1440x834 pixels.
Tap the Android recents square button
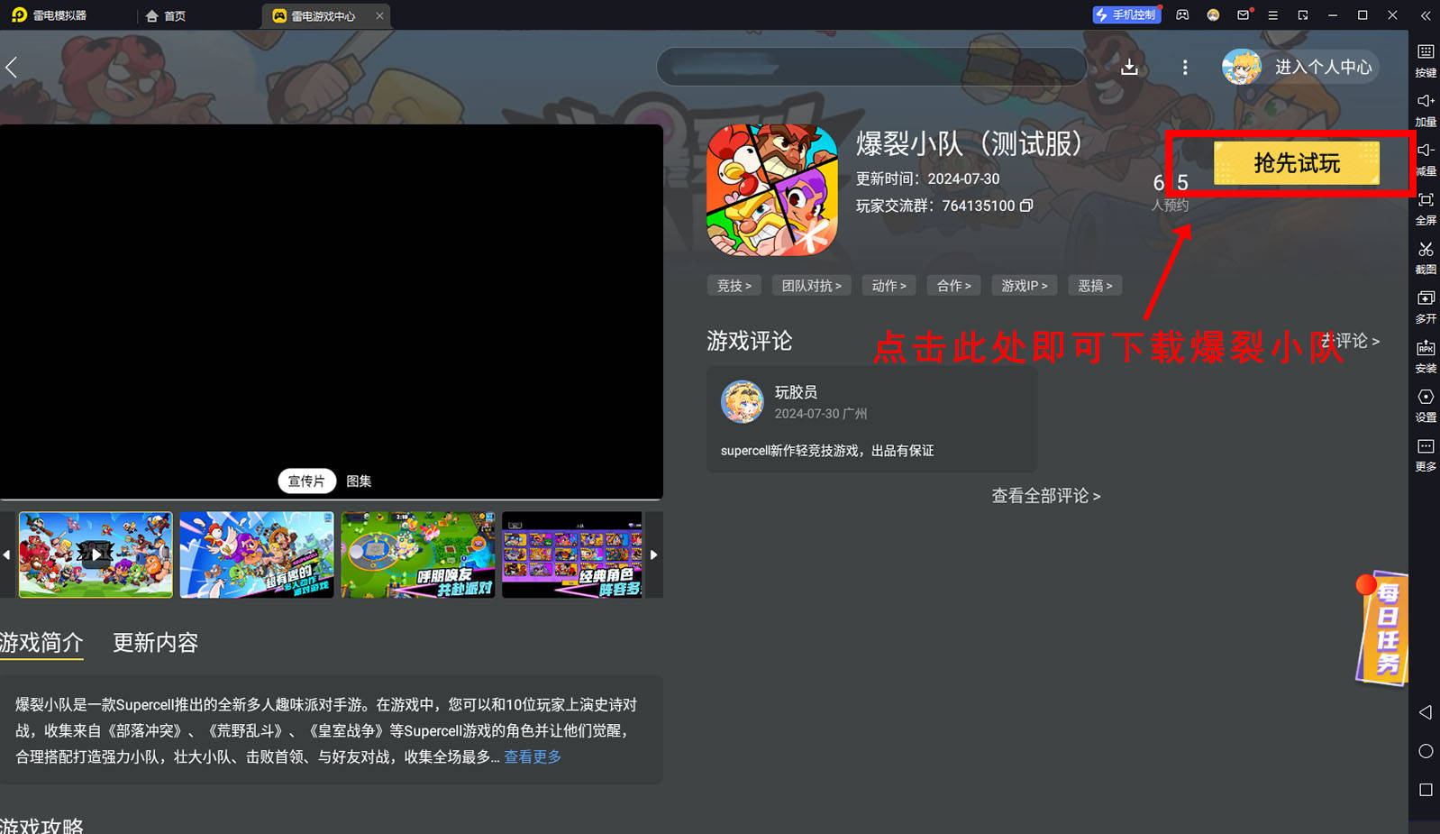point(1426,790)
